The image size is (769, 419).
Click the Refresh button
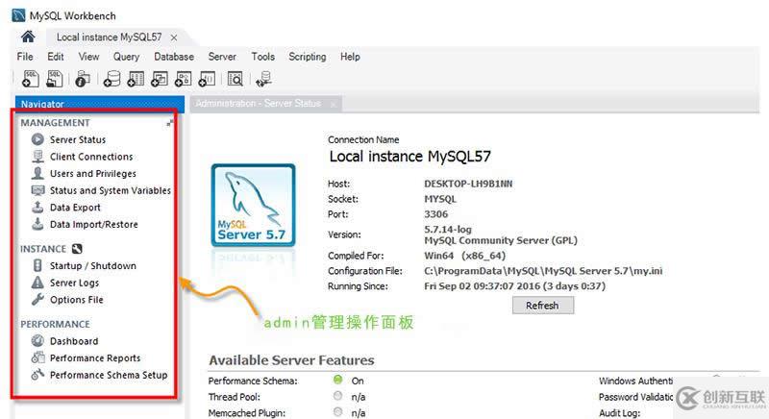coord(543,306)
